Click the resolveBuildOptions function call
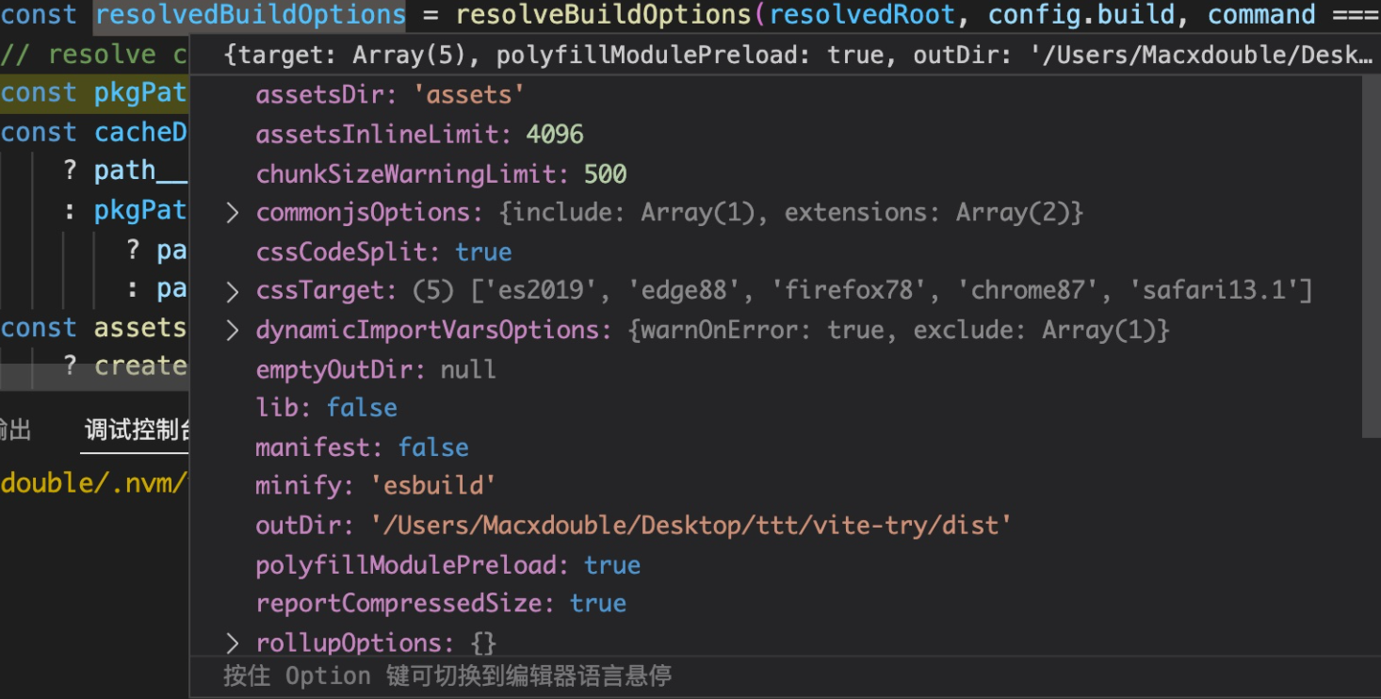The width and height of the screenshot is (1381, 699). coord(605,15)
